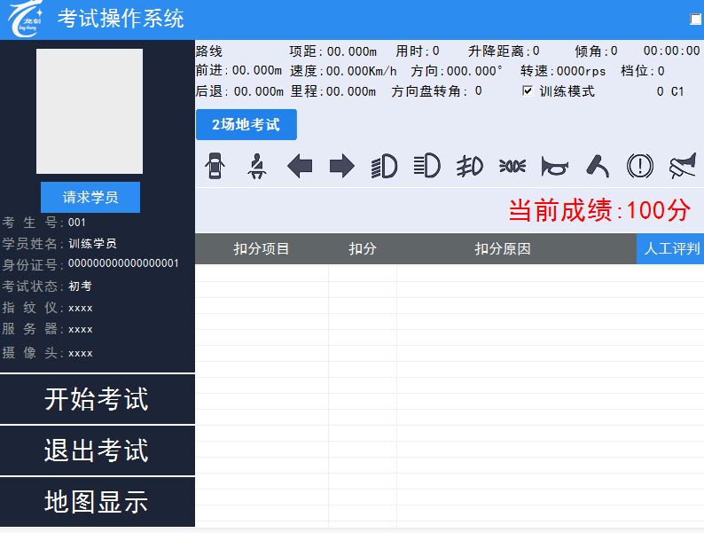704x533 pixels.
Task: Toggle the high beam headlight icon
Action: (x=426, y=166)
